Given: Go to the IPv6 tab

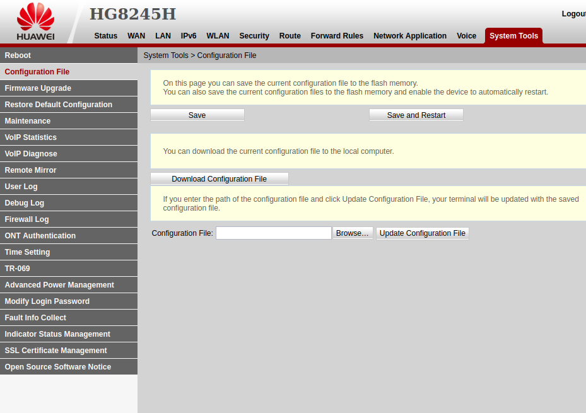Looking at the screenshot, I should click(x=189, y=36).
